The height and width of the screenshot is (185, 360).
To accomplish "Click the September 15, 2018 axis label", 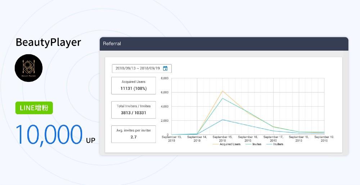I will click(222, 139).
